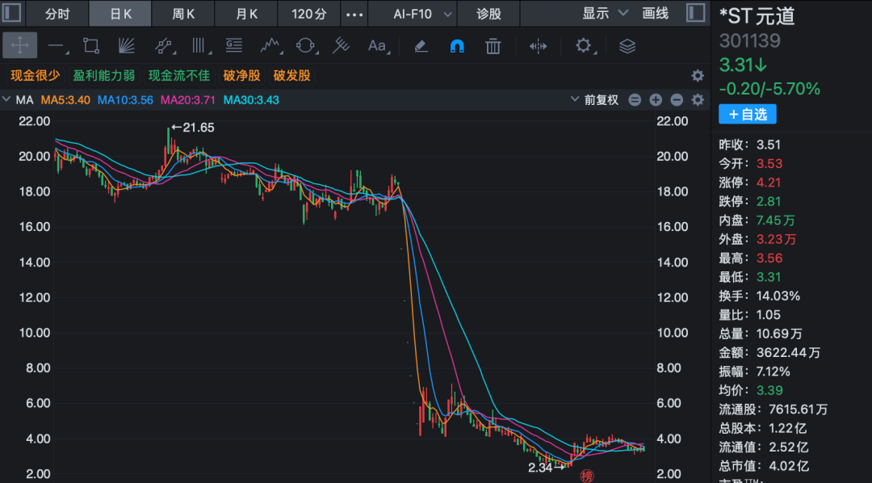Click the -0.20/-5.70% change value
872x483 pixels.
[x=769, y=89]
